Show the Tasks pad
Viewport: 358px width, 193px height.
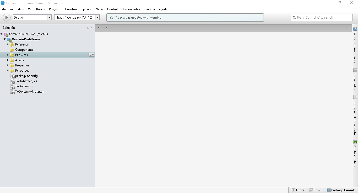tap(316, 190)
